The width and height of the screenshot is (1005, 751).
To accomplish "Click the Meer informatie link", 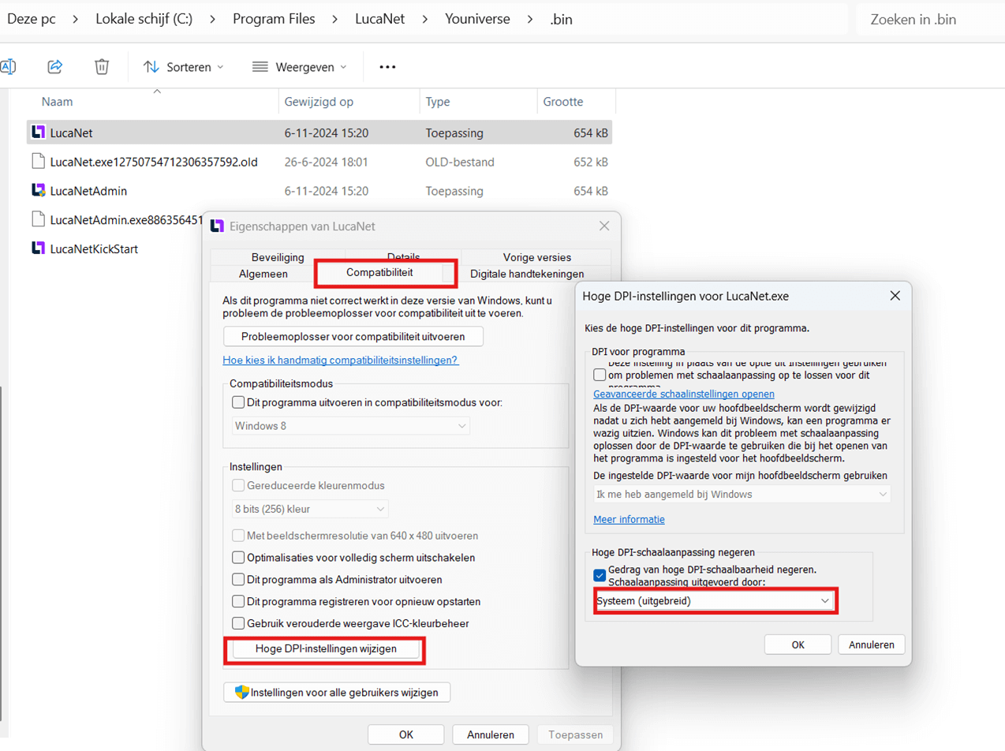I will [x=629, y=519].
